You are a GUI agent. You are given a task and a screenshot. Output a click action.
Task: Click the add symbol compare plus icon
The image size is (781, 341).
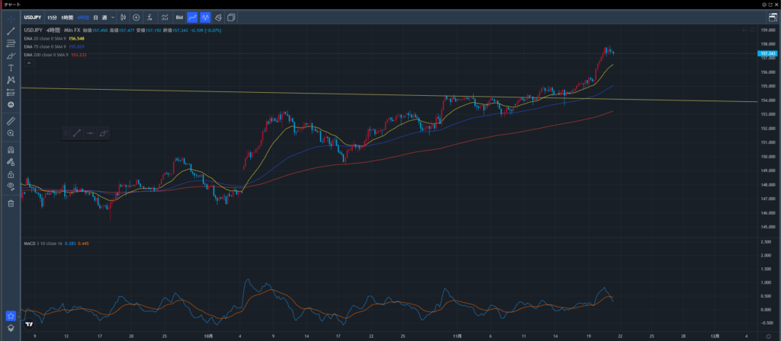(x=136, y=17)
